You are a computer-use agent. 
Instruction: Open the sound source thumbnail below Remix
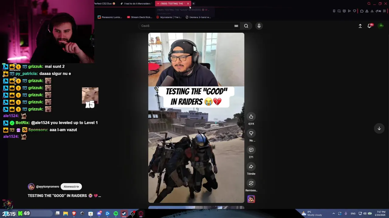[251, 199]
